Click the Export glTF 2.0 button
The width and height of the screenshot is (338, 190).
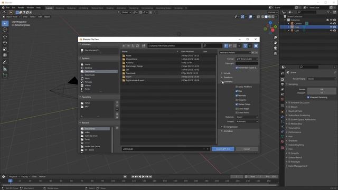(x=223, y=149)
